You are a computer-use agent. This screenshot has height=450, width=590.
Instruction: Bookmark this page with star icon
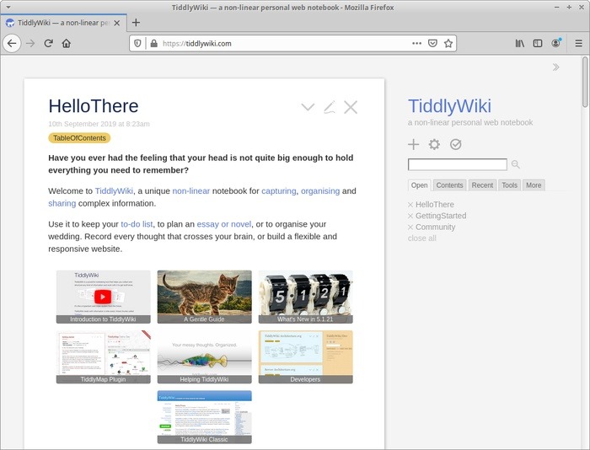[x=448, y=44]
